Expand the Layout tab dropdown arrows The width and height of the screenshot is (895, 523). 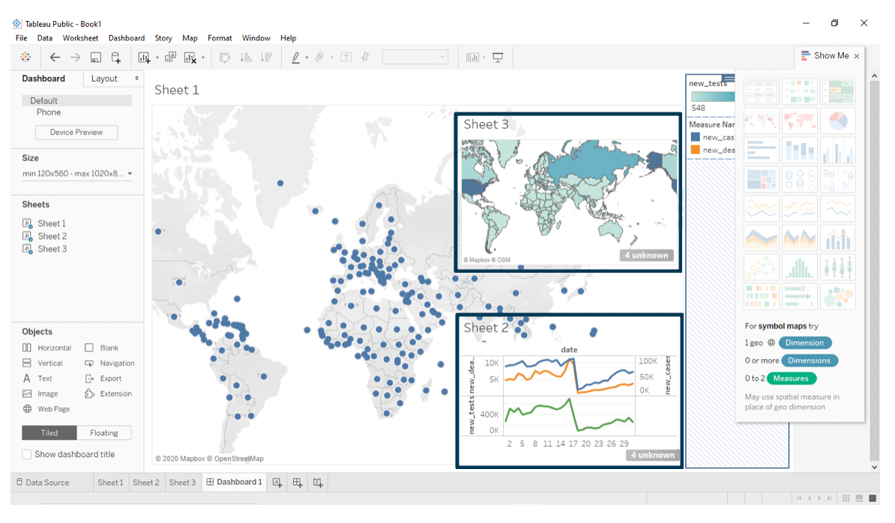click(x=136, y=78)
